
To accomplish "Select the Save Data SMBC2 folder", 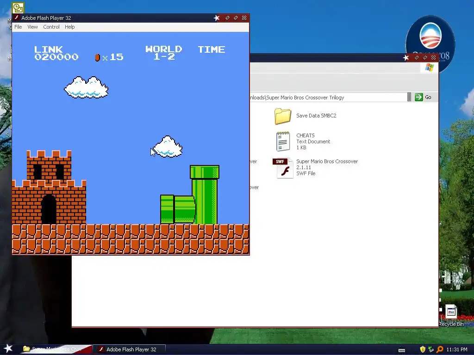I will 306,116.
